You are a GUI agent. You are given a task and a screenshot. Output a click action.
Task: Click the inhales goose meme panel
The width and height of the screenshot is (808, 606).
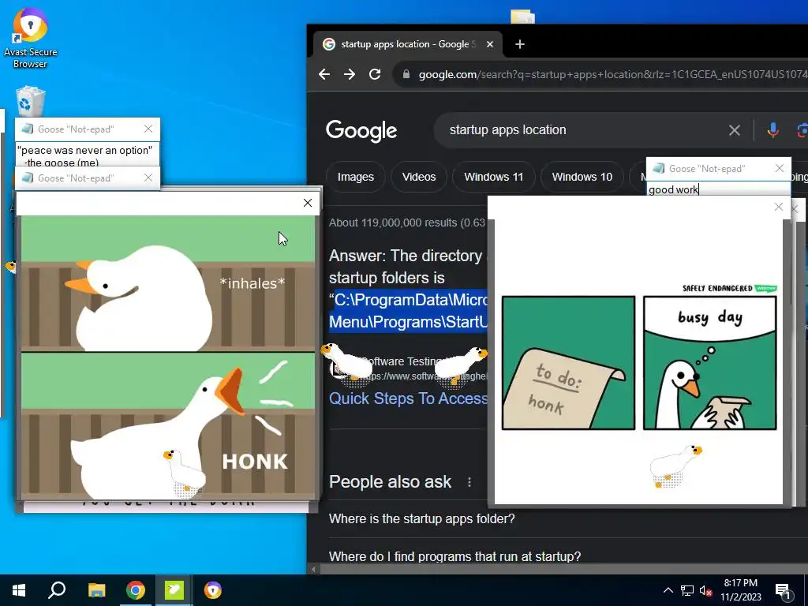(x=167, y=283)
